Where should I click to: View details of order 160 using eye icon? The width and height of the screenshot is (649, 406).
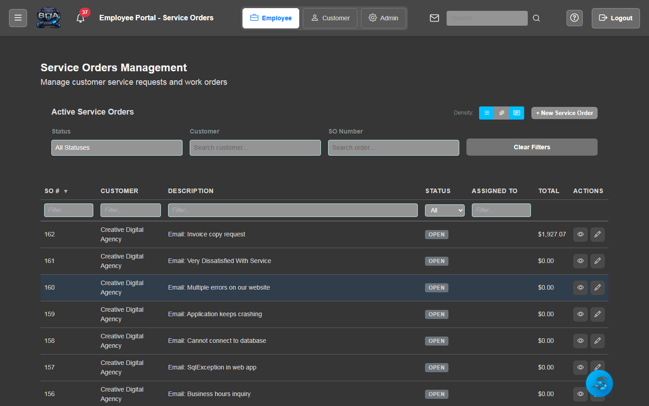pos(580,287)
